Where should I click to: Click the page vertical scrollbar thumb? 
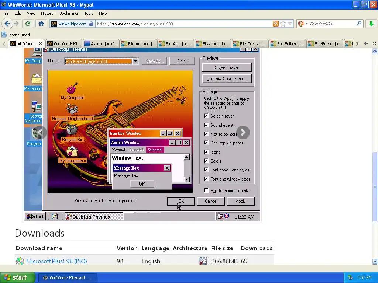click(x=375, y=187)
